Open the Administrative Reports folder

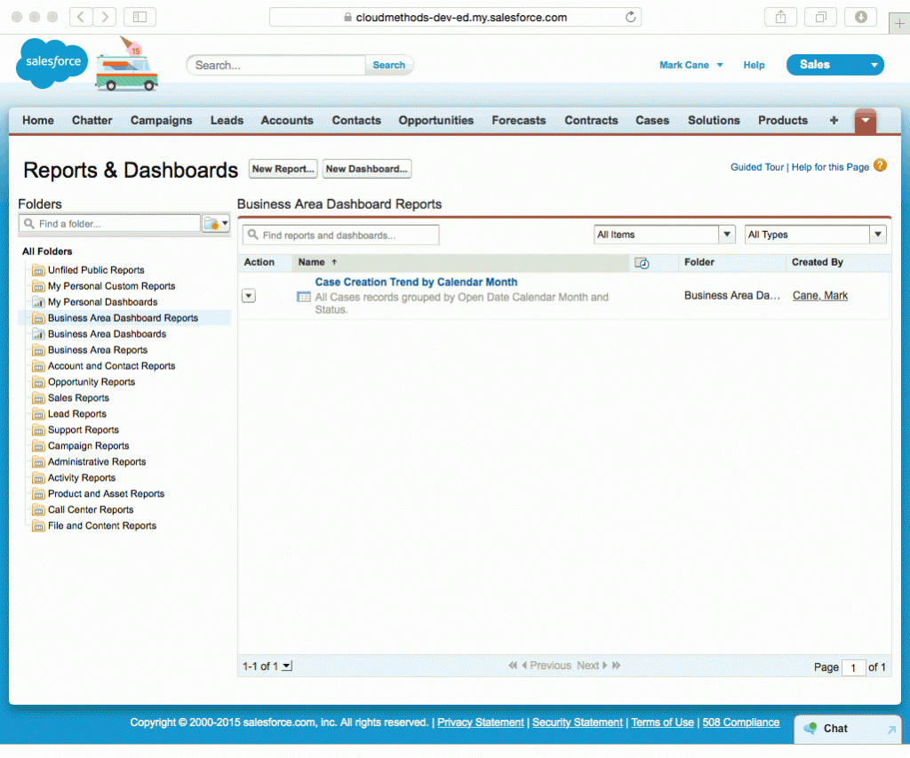(97, 462)
